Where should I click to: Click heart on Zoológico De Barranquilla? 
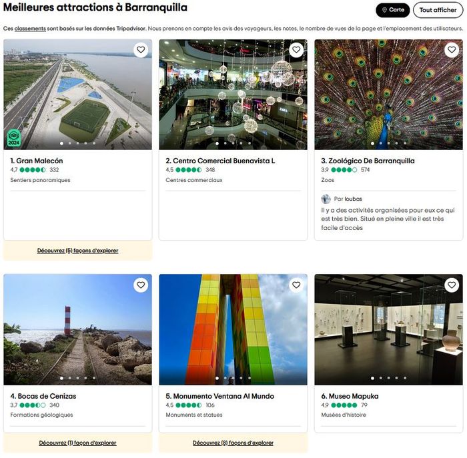pos(452,50)
